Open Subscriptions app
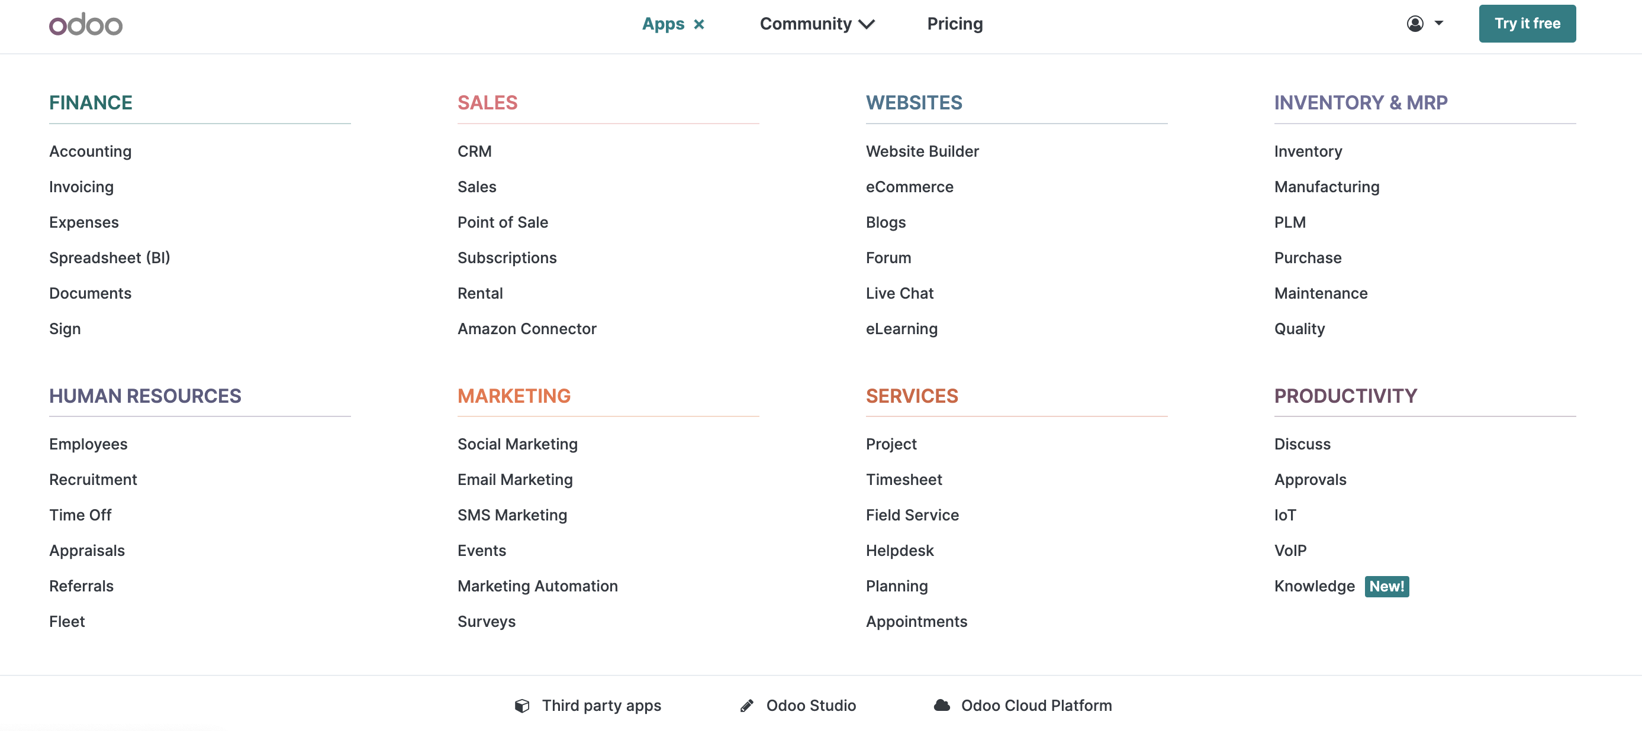 click(x=507, y=258)
